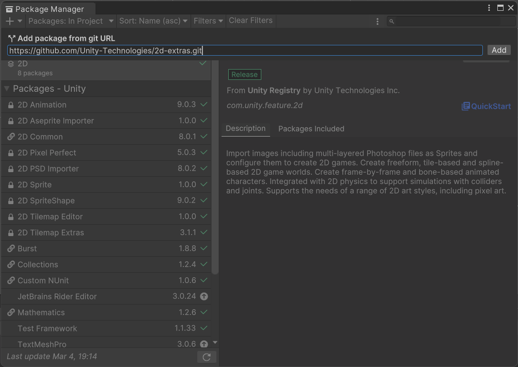The image size is (518, 367).
Task: Select the Burst package
Action: click(106, 248)
